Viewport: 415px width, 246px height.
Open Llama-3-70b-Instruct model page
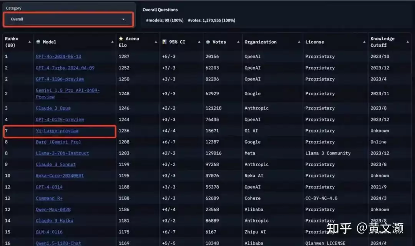(63, 153)
